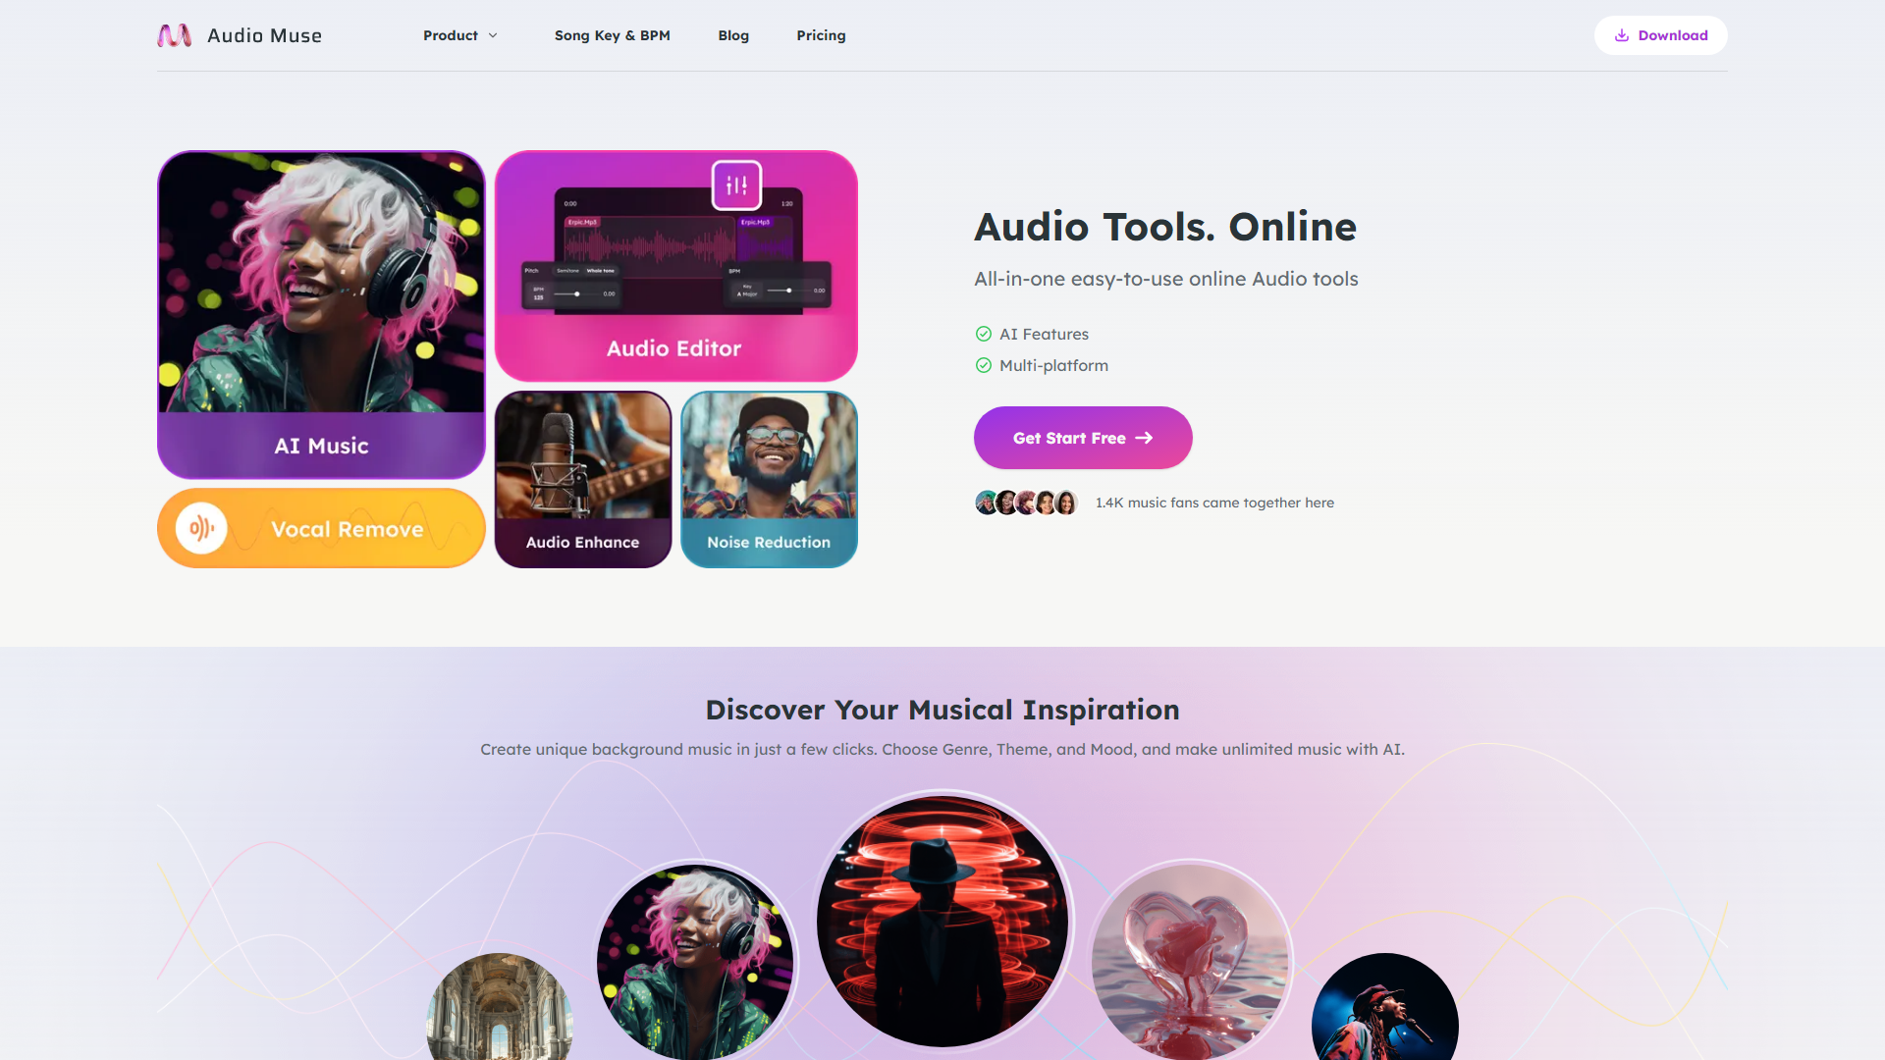Image resolution: width=1885 pixels, height=1060 pixels.
Task: Scroll down to Discover Musical Inspiration section
Action: pos(942,708)
